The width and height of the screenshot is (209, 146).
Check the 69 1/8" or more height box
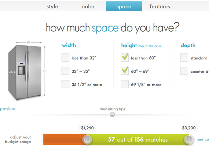125,84
